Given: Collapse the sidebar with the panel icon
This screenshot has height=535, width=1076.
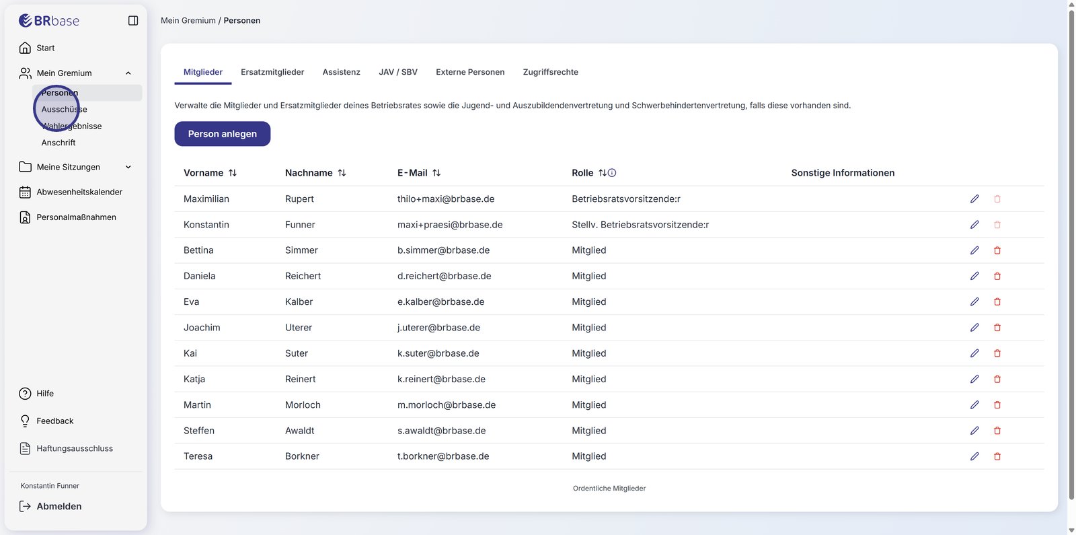Looking at the screenshot, I should point(133,21).
